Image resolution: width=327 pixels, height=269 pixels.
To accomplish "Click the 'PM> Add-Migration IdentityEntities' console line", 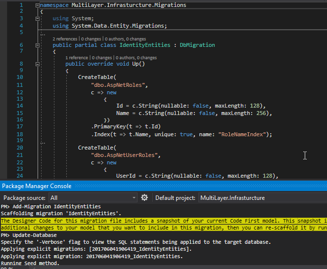I will pos(50,206).
